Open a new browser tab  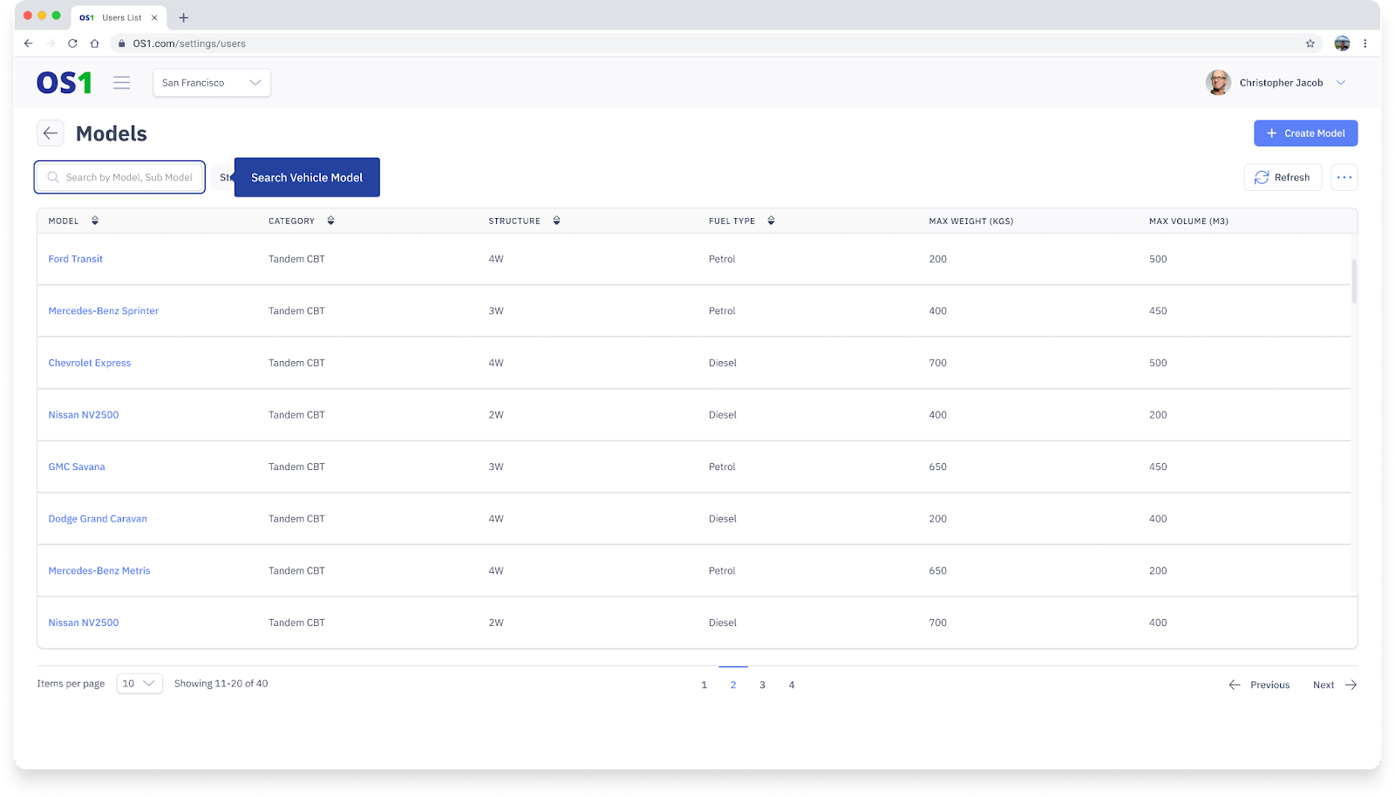(183, 17)
